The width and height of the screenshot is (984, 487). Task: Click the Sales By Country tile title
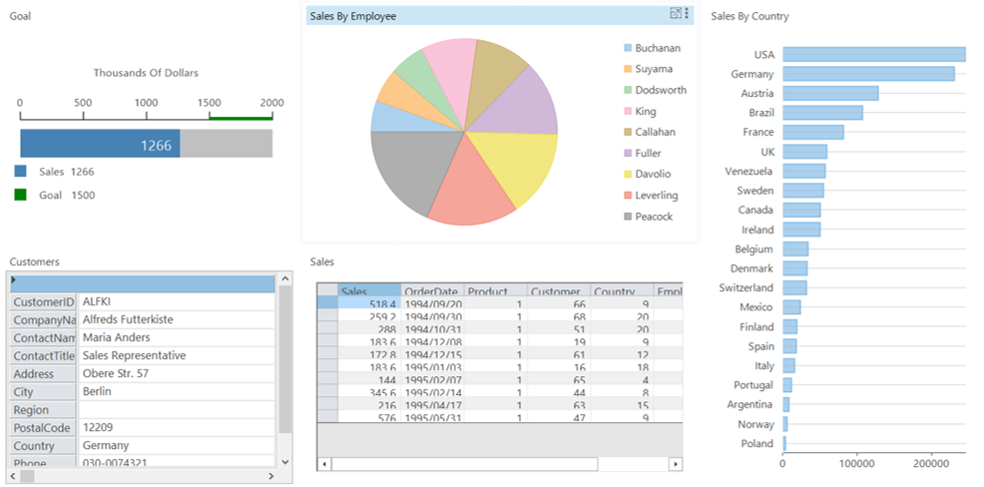coord(749,16)
